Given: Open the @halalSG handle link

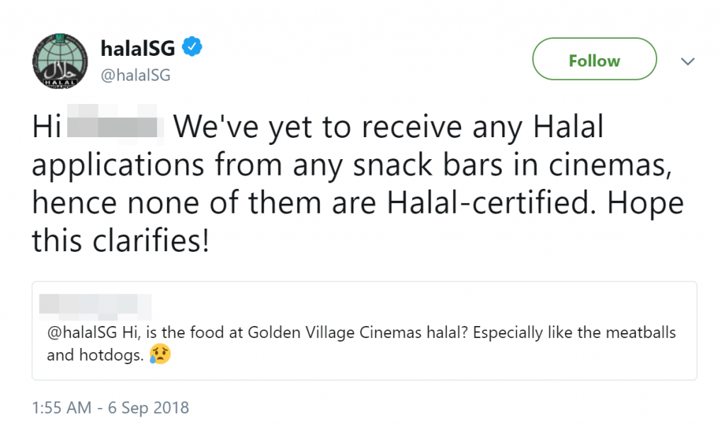Looking at the screenshot, I should (135, 75).
